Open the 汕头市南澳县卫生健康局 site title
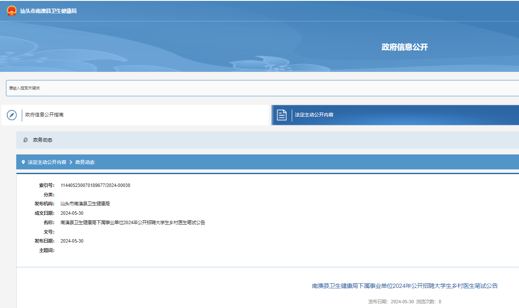Image resolution: width=519 pixels, height=308 pixels. tap(48, 11)
